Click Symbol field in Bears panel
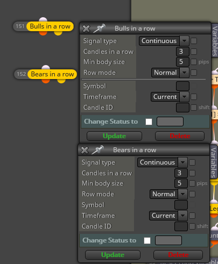 (x=181, y=205)
